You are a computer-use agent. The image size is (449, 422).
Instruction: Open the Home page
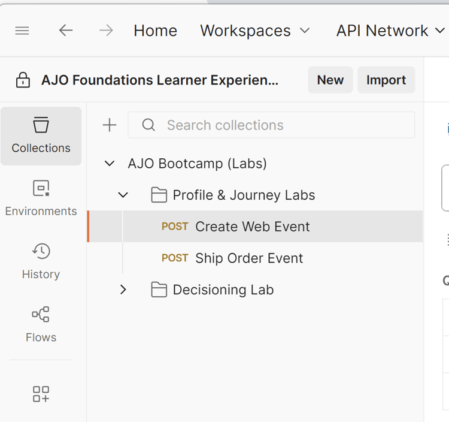pyautogui.click(x=156, y=31)
